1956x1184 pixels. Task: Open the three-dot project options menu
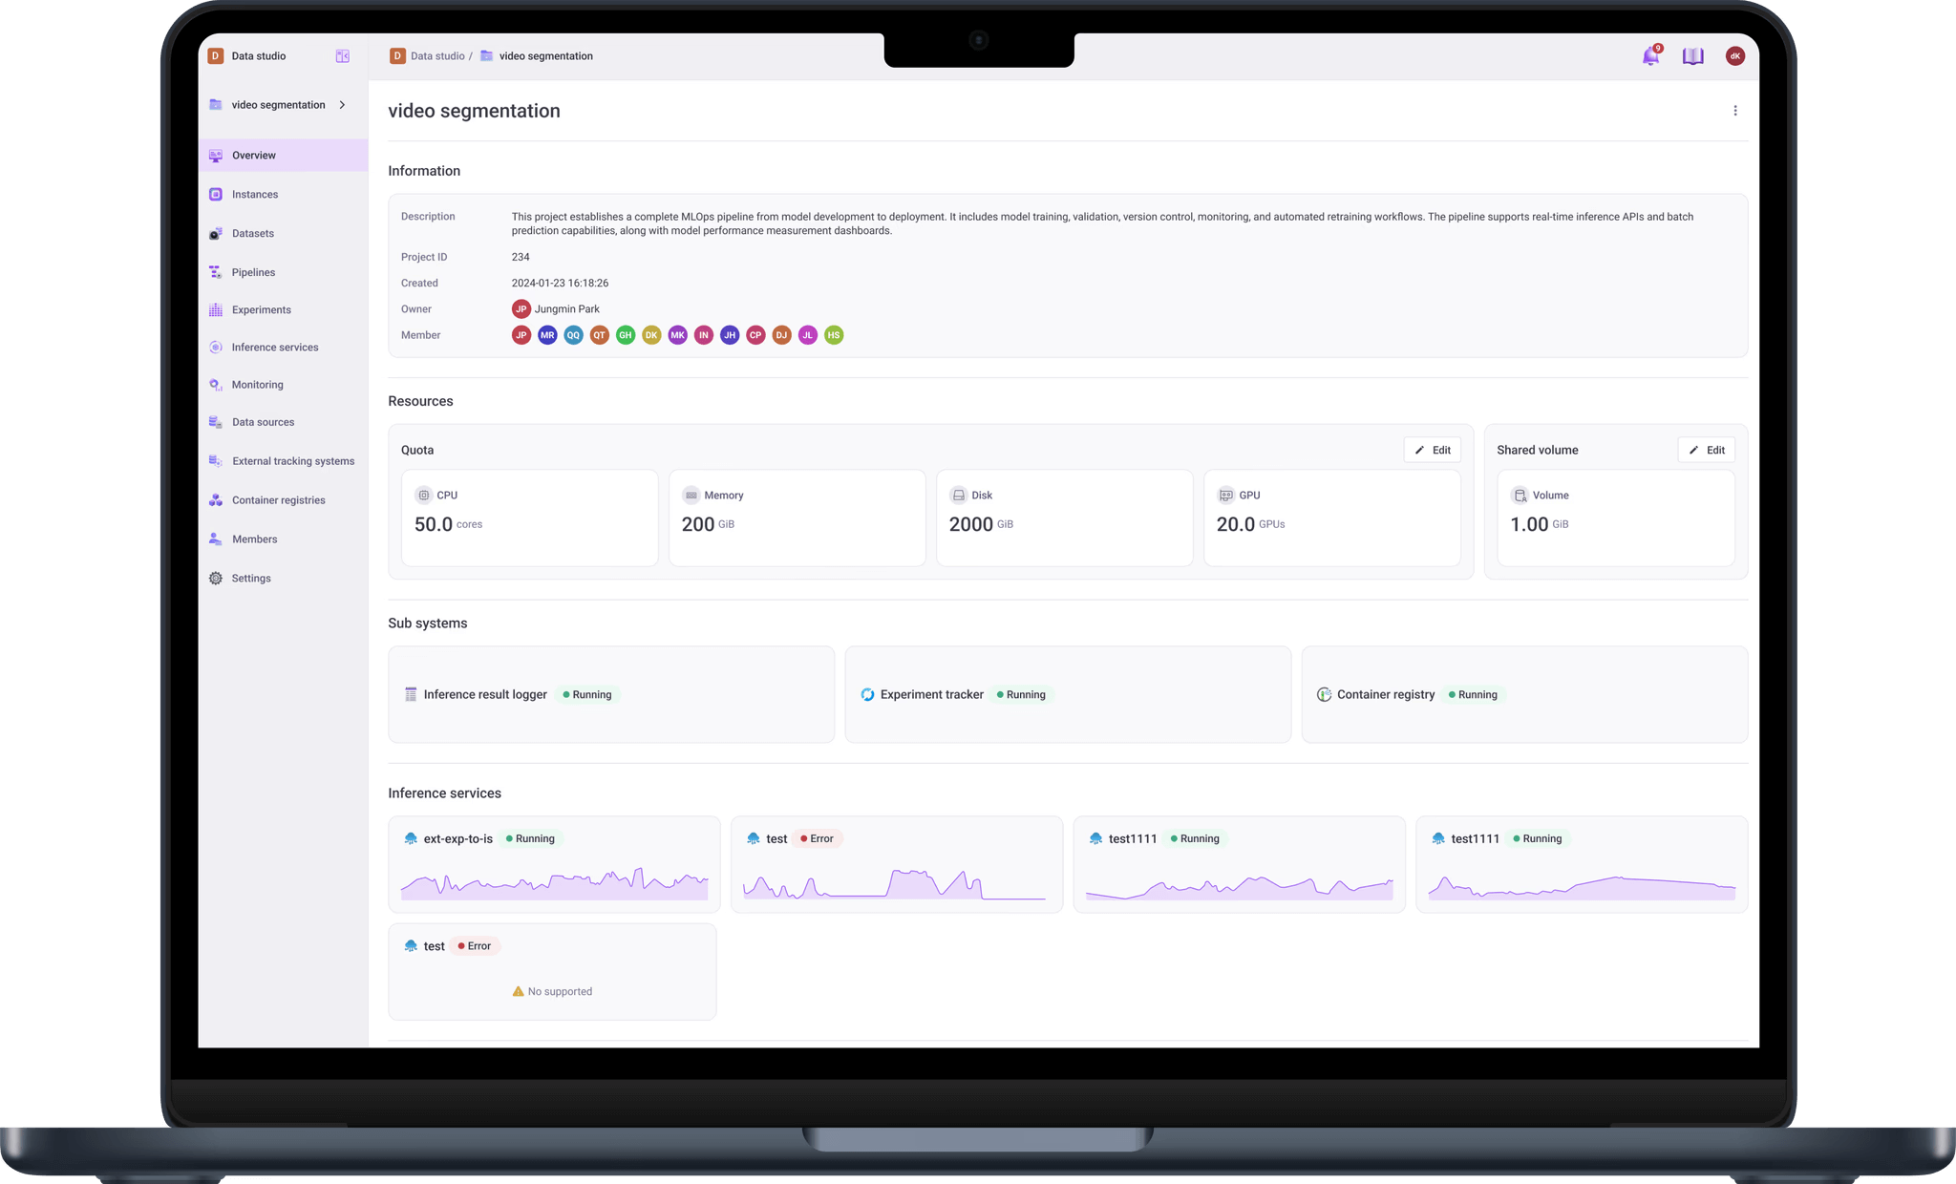1734,111
